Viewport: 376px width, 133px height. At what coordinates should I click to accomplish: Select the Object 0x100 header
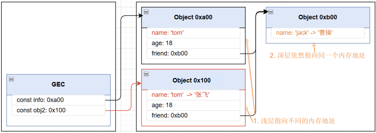click(x=193, y=80)
